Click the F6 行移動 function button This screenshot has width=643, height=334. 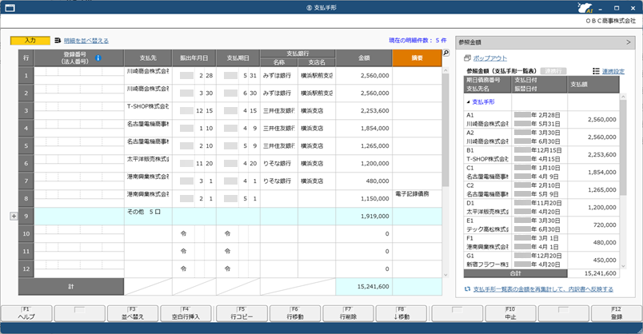click(295, 313)
